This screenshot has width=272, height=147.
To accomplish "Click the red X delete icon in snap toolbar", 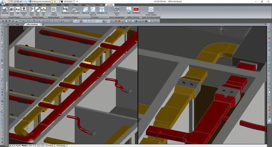I will (119, 21).
